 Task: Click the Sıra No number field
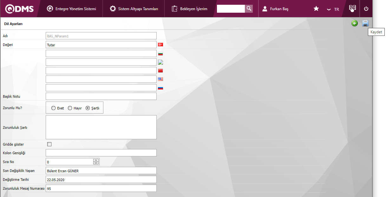pos(70,162)
